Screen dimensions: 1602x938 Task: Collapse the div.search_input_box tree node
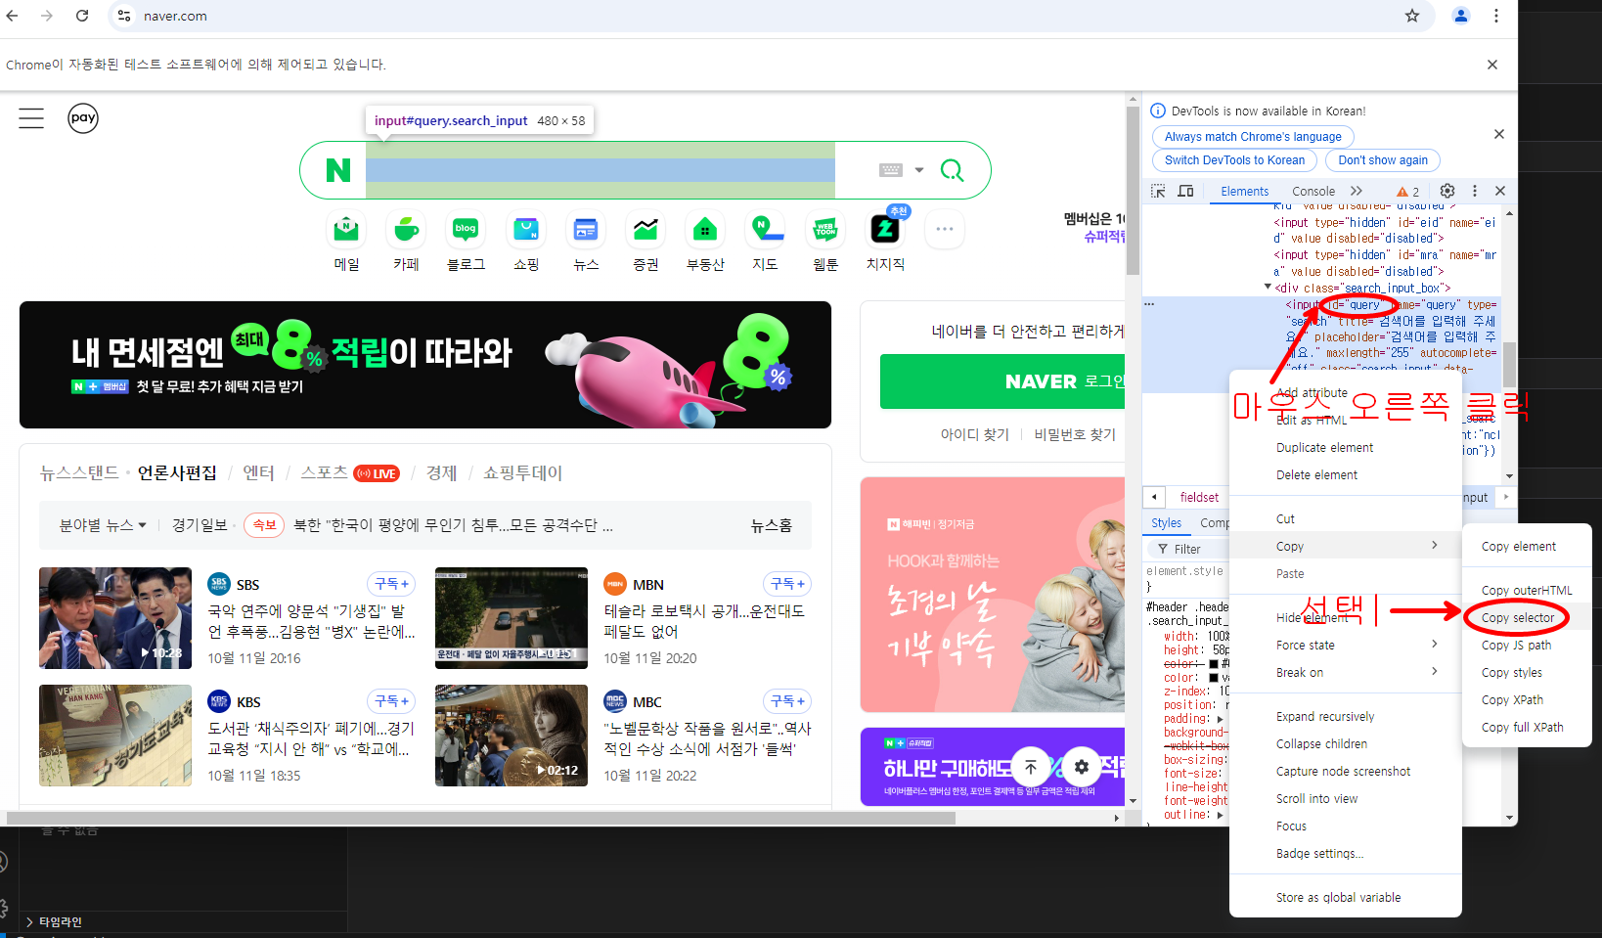pyautogui.click(x=1268, y=288)
